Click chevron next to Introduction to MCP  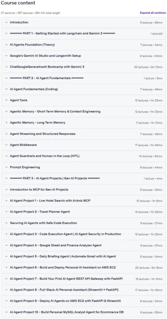[x=6, y=190]
